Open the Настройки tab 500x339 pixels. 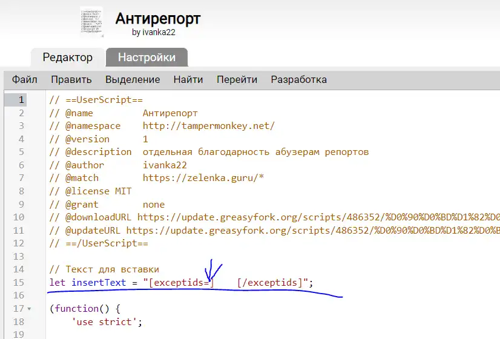click(146, 58)
